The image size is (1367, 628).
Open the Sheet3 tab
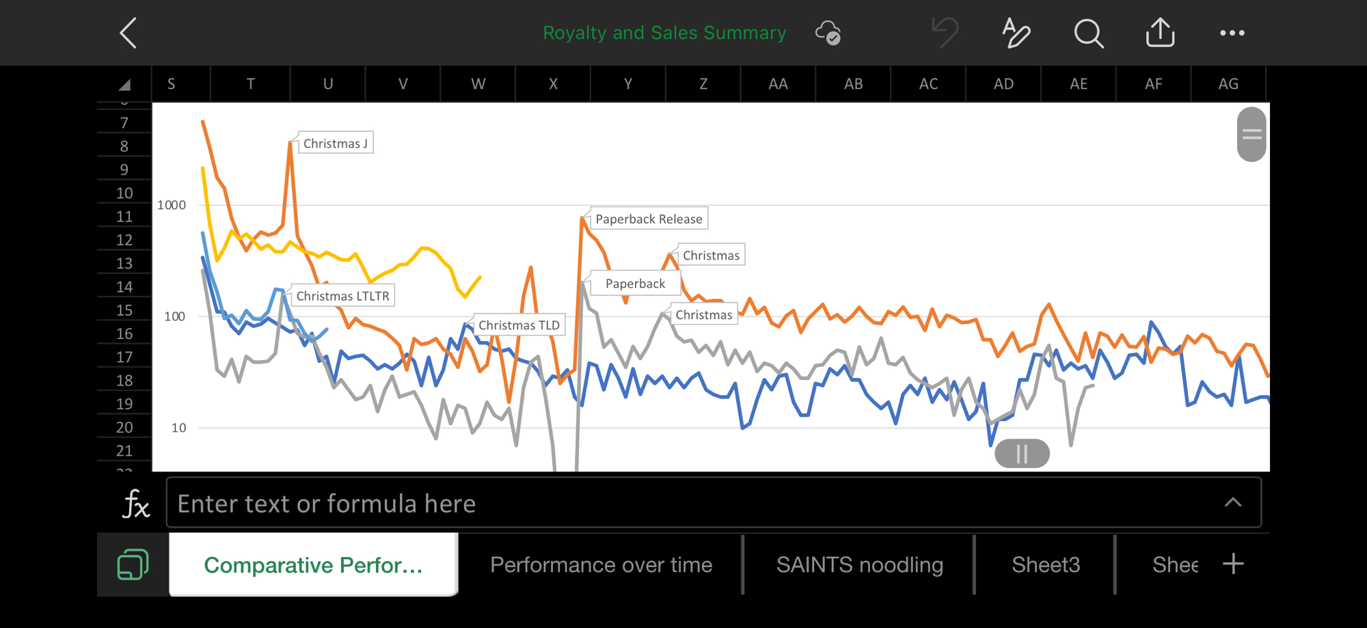click(1045, 564)
